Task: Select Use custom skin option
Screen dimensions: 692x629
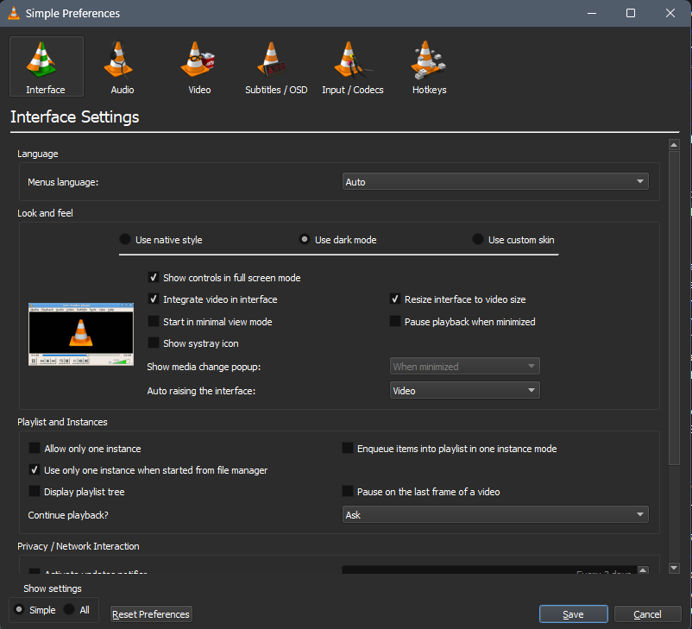Action: tap(513, 240)
